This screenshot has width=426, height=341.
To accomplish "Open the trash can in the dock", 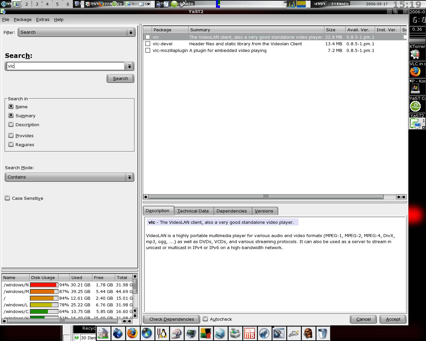I will click(322, 333).
